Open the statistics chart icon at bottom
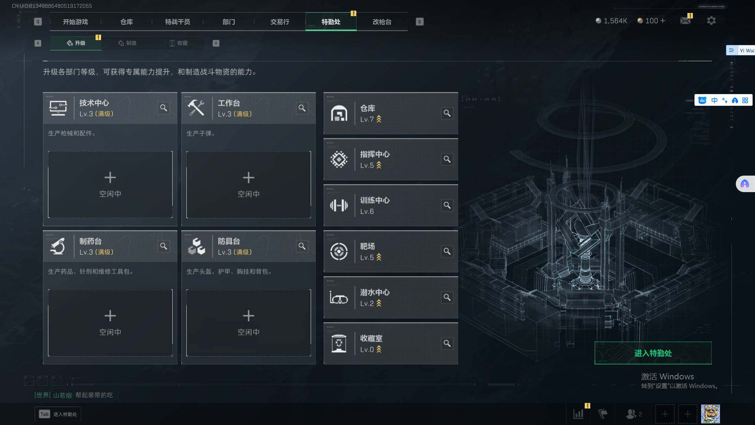Screen dimensions: 755x425 [x=578, y=414]
